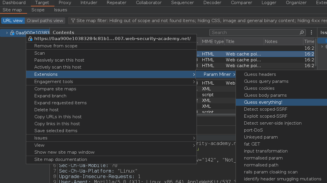The height and width of the screenshot is (183, 327).
Task: Click the lock icon beside host 0aa900e10383
Action: click(x=12, y=33)
